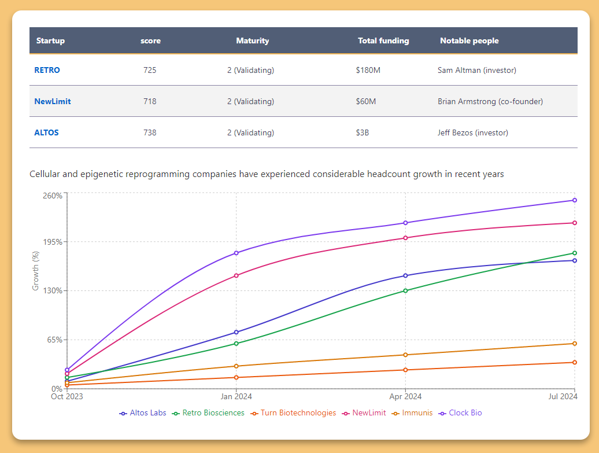Click ALTOS row maturity 2 (Validating)
The width and height of the screenshot is (599, 453).
(250, 132)
